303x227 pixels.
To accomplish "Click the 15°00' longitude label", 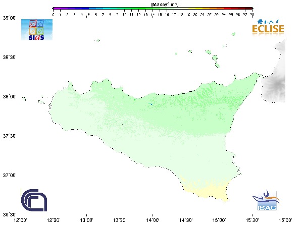I will (x=219, y=220).
